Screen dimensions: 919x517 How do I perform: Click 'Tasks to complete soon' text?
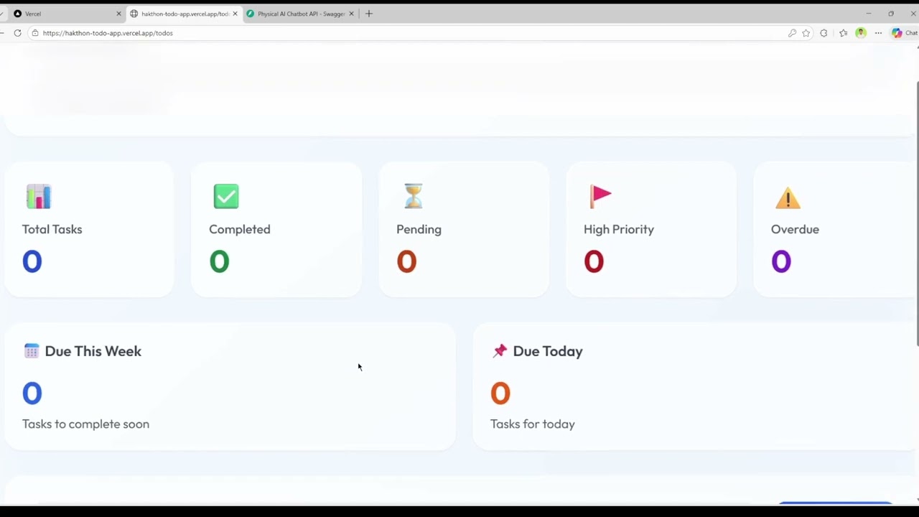tap(85, 424)
